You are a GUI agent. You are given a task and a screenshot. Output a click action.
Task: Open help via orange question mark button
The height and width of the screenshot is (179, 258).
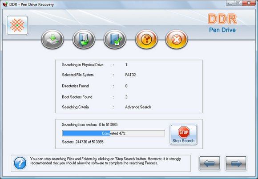pyautogui.click(x=146, y=39)
